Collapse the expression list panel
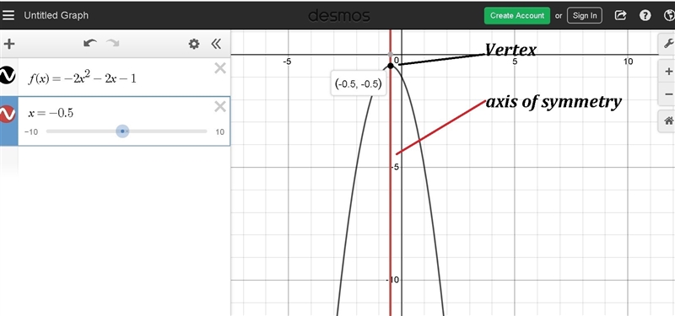 pyautogui.click(x=216, y=44)
